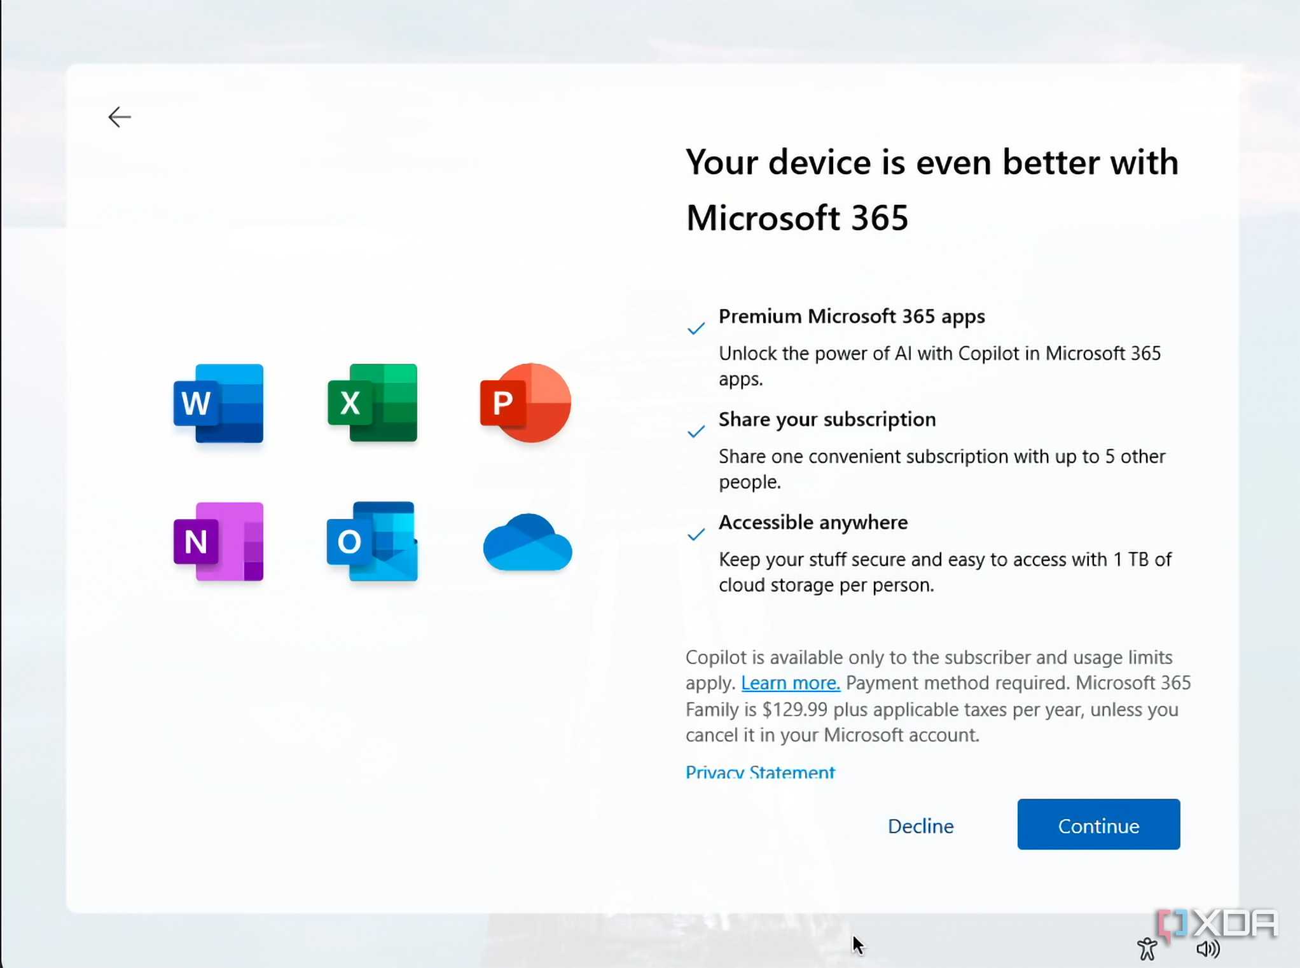Click the 'Accessible anywhere' heading

pos(813,522)
